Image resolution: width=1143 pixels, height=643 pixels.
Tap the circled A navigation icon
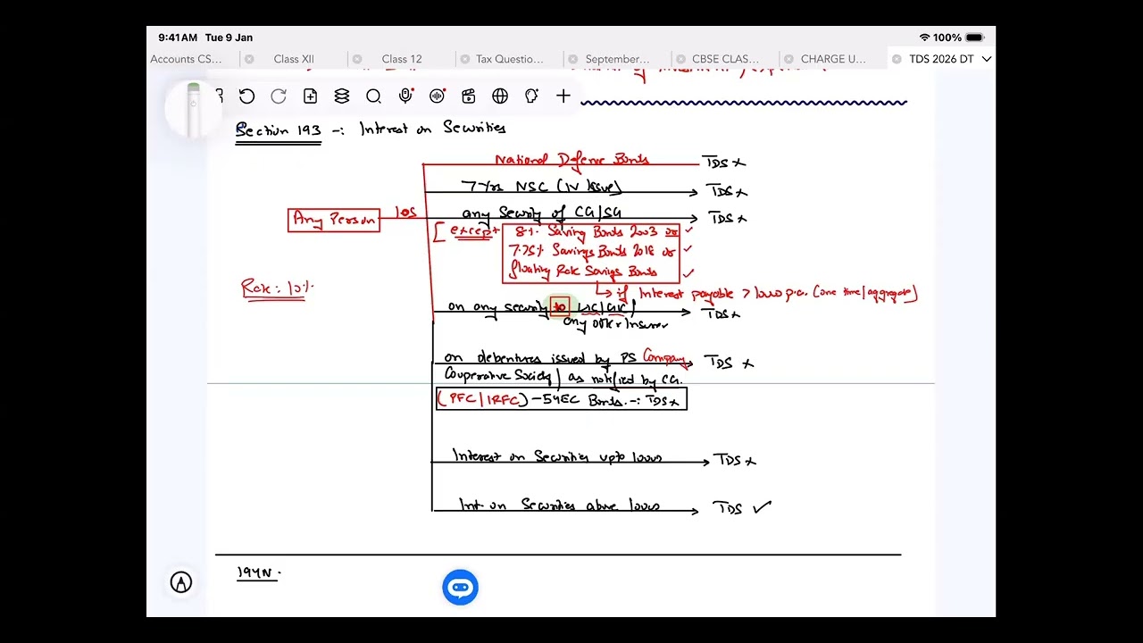tap(181, 583)
